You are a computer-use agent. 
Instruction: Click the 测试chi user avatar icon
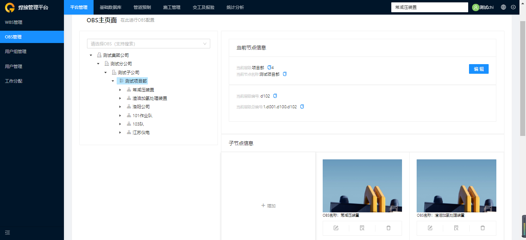point(476,7)
